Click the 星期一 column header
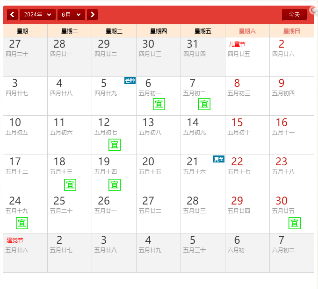Image resolution: width=318 pixels, height=289 pixels. tap(25, 31)
